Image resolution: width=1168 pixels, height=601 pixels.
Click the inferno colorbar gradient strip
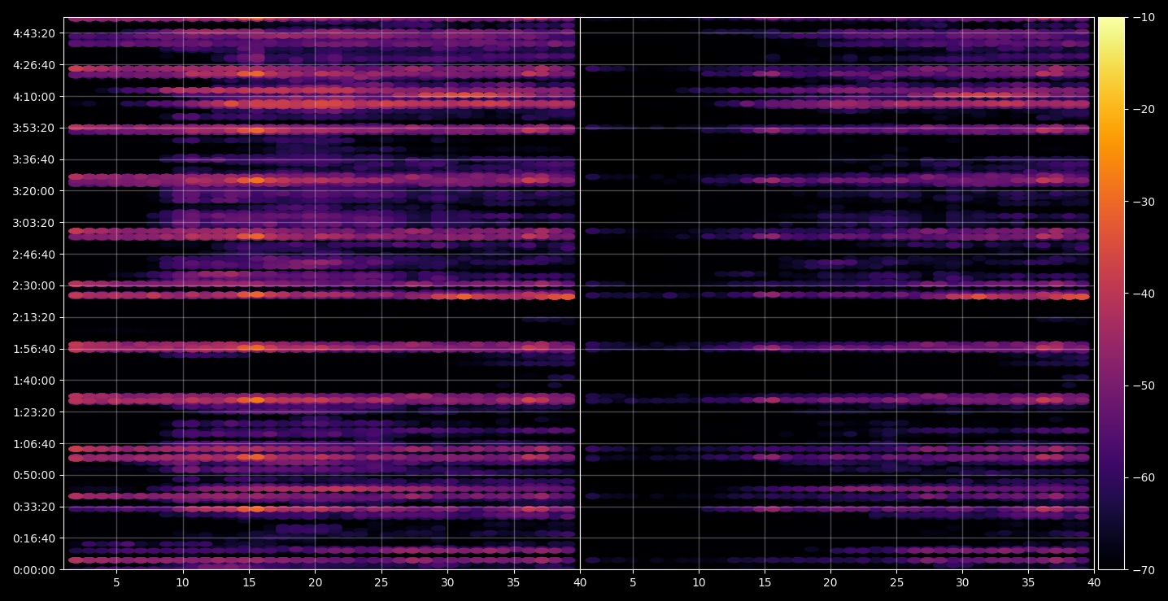1111,294
